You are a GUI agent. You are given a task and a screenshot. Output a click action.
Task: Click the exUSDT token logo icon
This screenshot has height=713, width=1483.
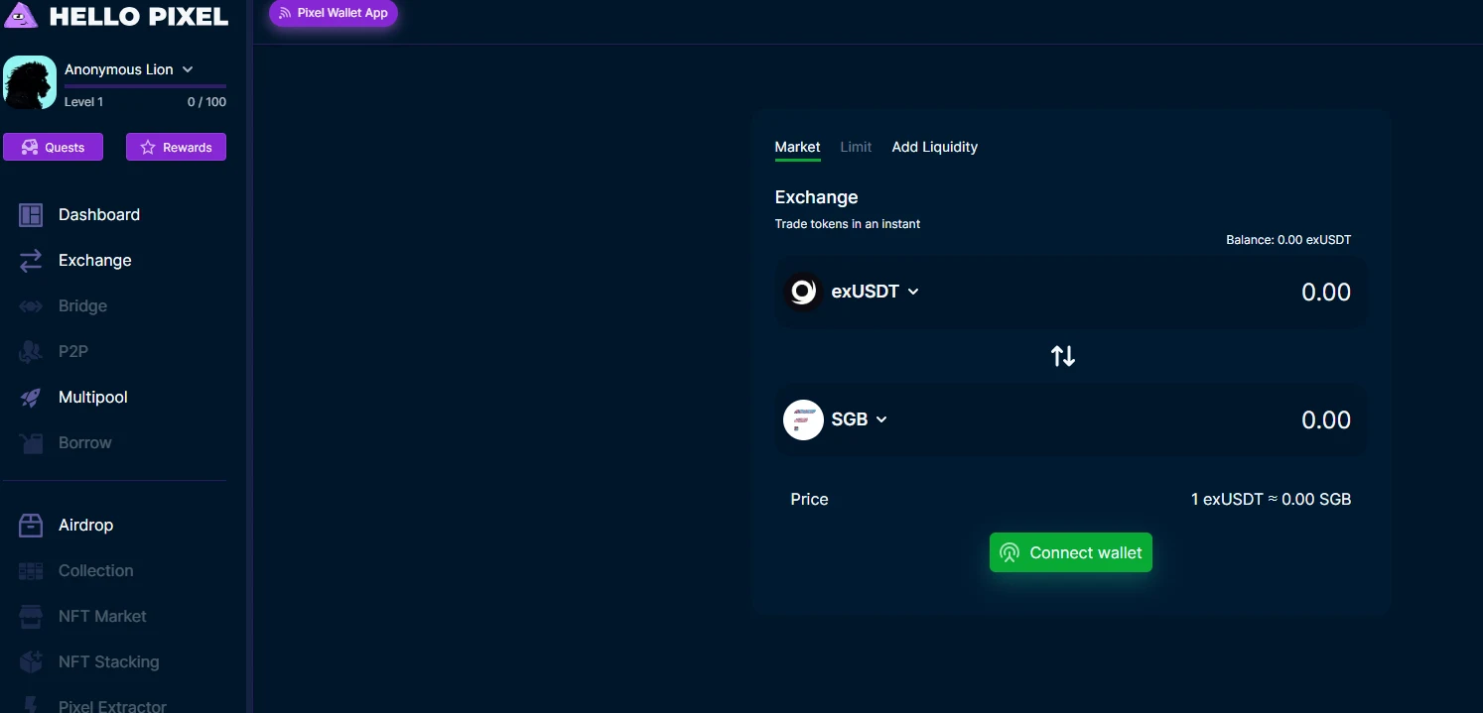click(803, 292)
